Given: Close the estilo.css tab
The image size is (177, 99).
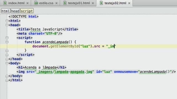Looking at the screenshot, I should 56,3.
